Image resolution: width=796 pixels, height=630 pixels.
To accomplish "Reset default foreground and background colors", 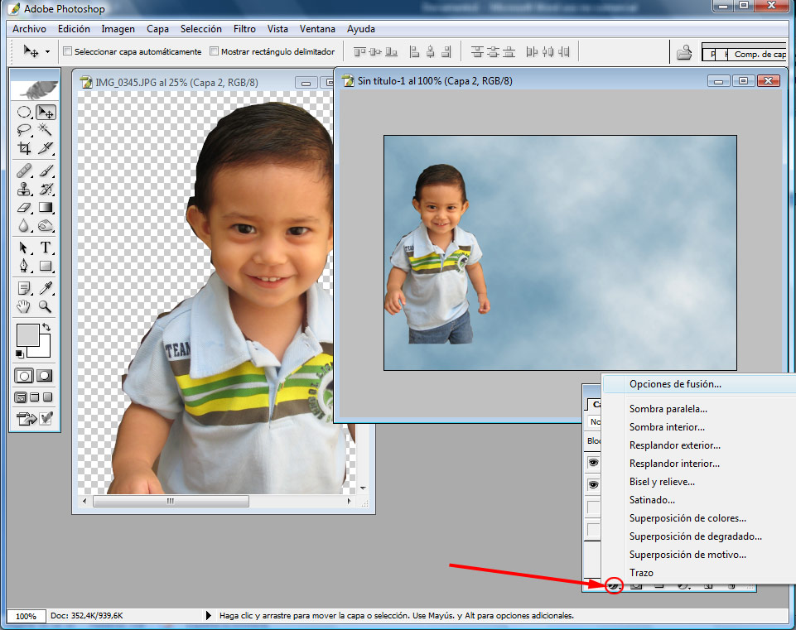I will [20, 353].
